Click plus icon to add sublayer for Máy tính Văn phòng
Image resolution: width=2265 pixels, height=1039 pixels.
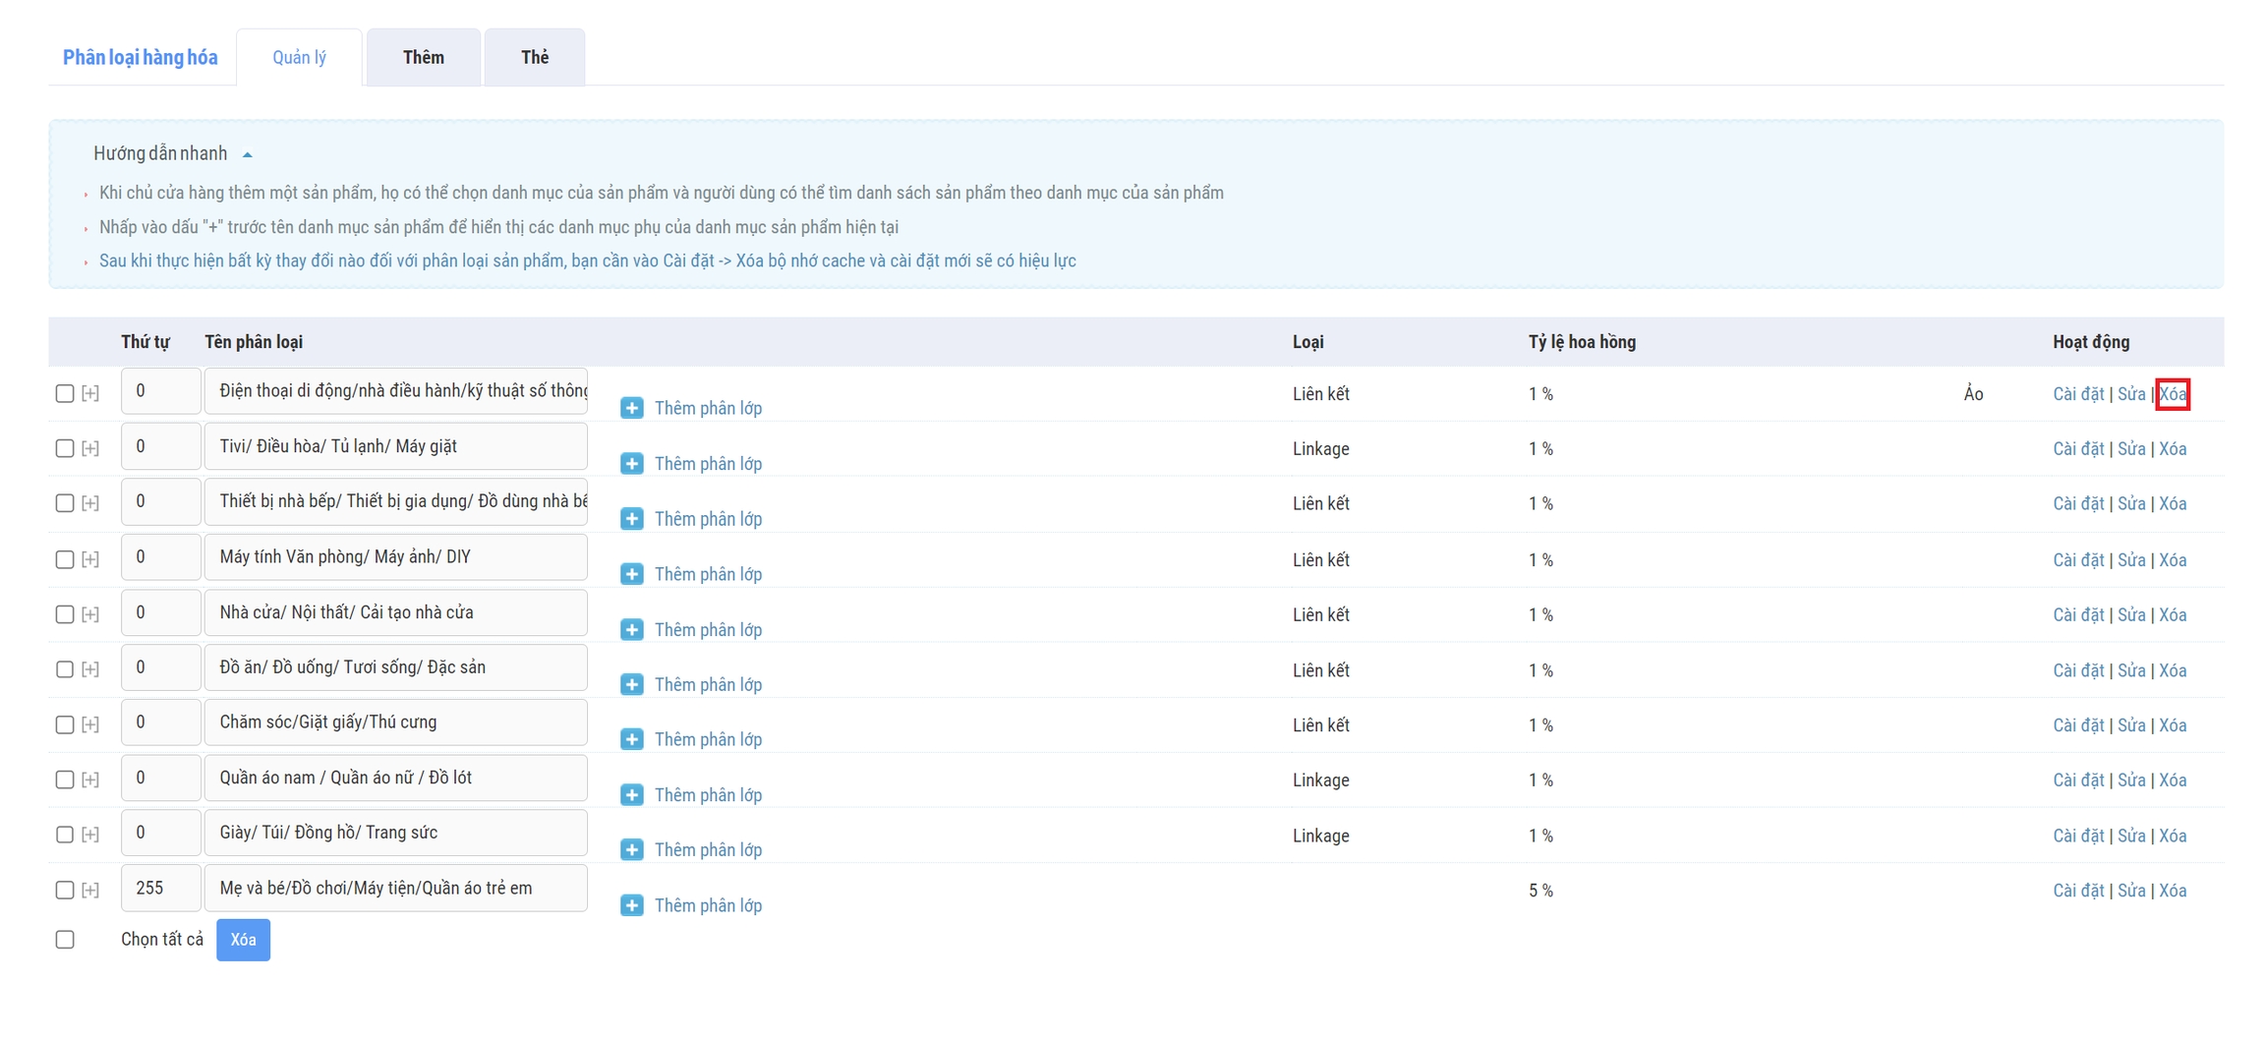pos(631,574)
